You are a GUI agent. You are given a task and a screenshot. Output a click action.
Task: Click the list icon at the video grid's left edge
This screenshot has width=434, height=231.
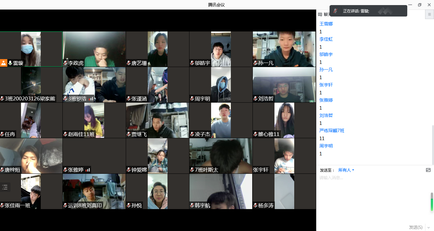tap(5, 187)
